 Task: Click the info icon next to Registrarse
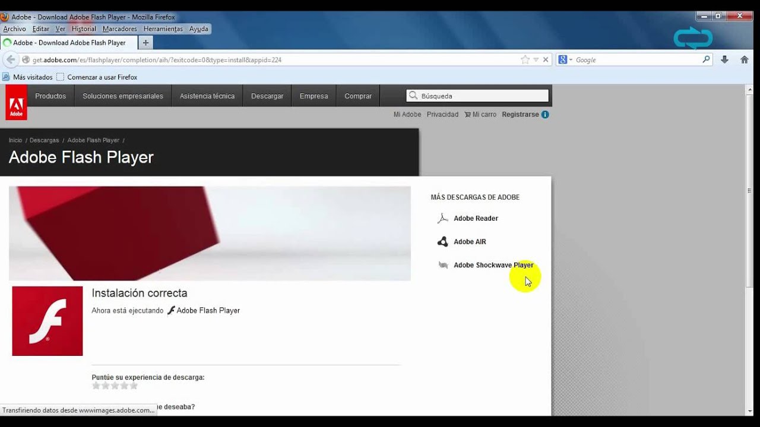tap(545, 114)
